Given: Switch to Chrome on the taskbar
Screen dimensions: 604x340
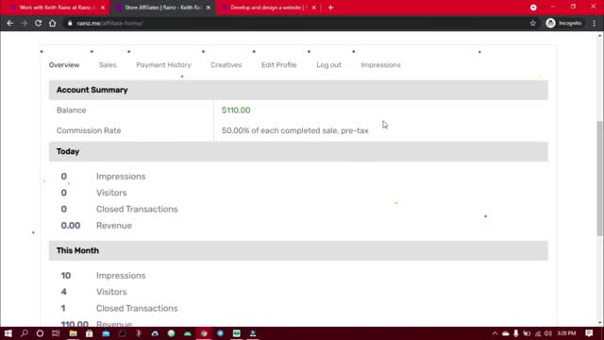Looking at the screenshot, I should click(204, 333).
